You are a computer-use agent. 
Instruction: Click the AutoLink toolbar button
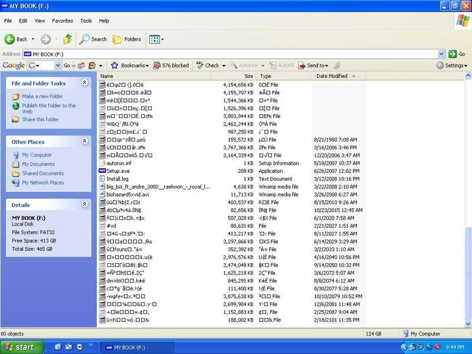[244, 65]
